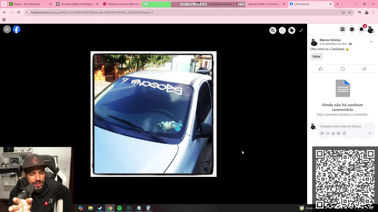Click the comment bubble icon

(343, 69)
